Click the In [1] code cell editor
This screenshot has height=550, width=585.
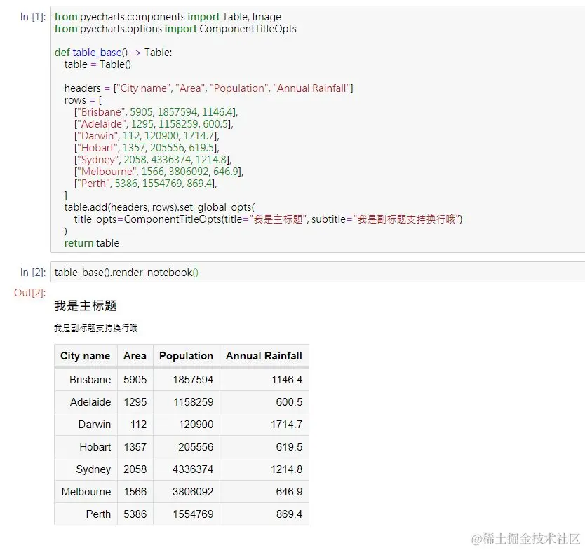[x=317, y=130]
